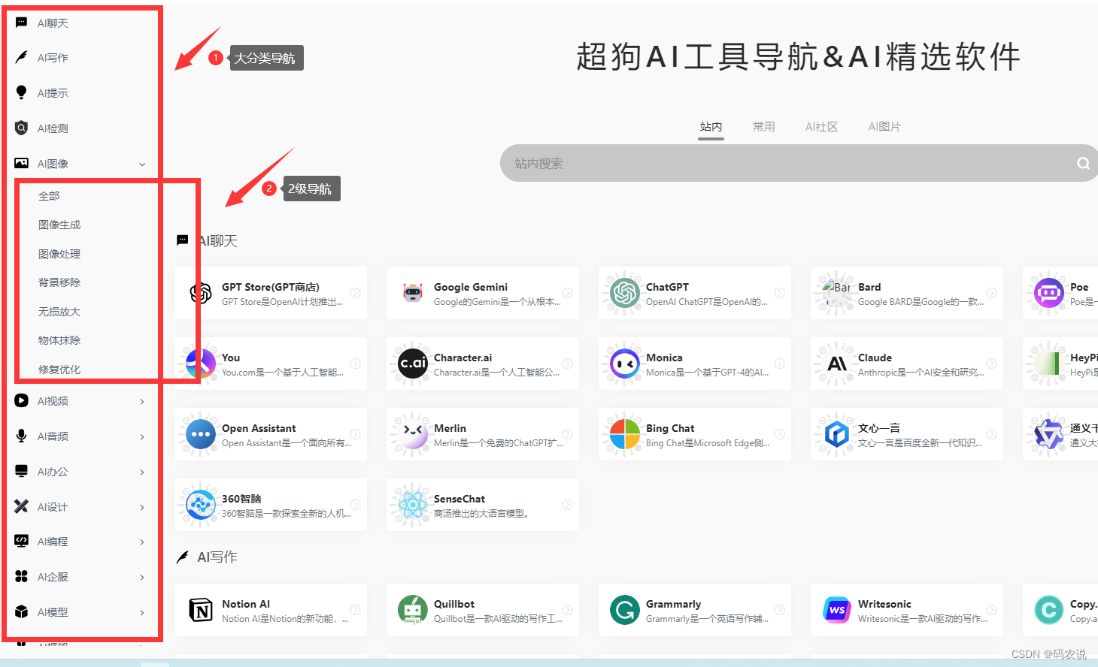This screenshot has height=667, width=1098.
Task: Click the Quillbot logo icon
Action: (x=413, y=610)
